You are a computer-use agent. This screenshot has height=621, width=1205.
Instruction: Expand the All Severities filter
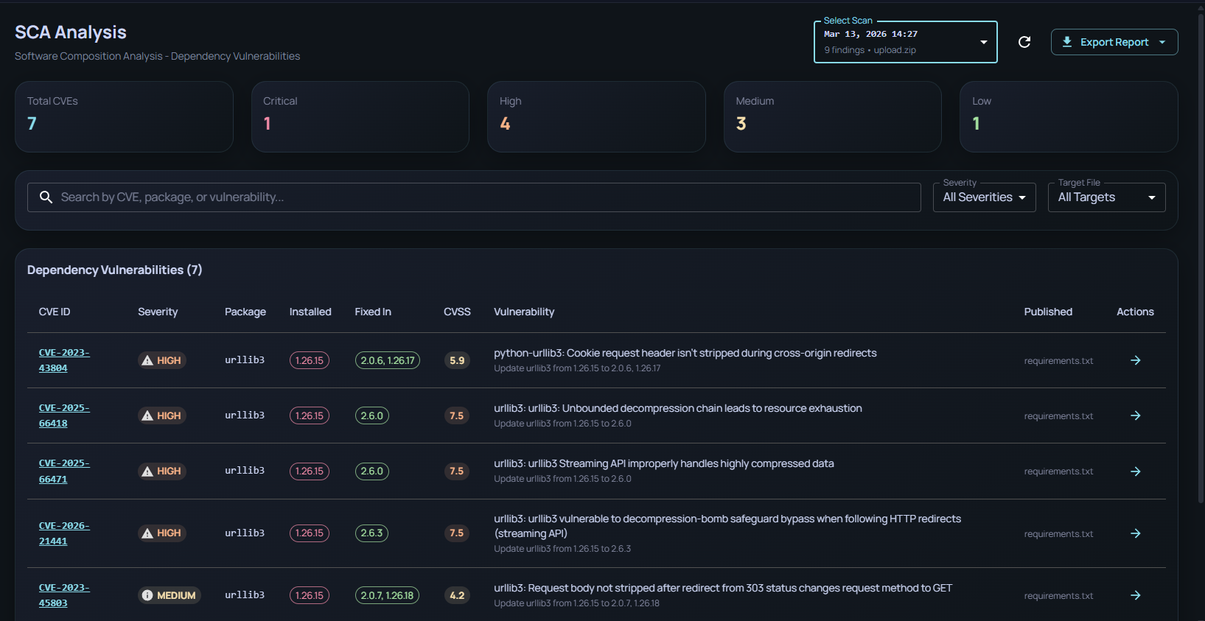(984, 197)
